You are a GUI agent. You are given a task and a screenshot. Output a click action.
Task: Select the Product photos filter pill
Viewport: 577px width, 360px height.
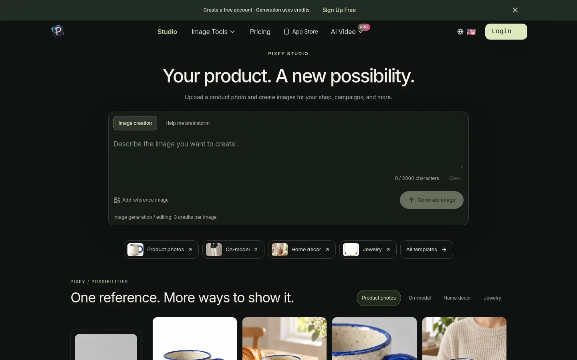tap(379, 298)
